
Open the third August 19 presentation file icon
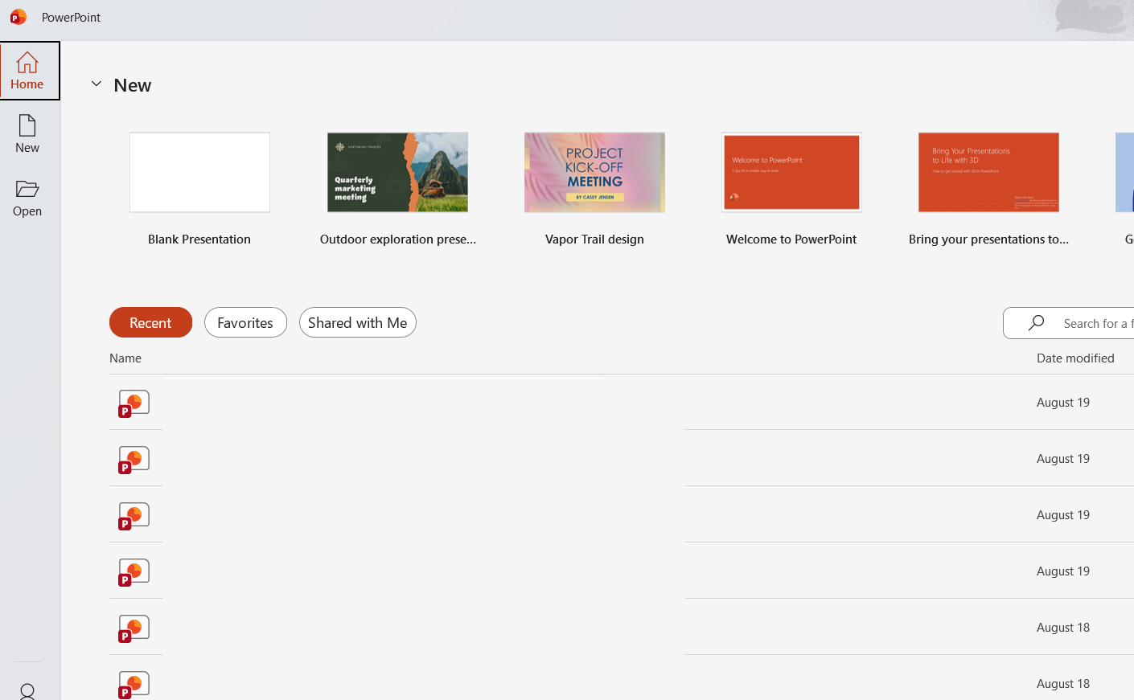click(134, 516)
